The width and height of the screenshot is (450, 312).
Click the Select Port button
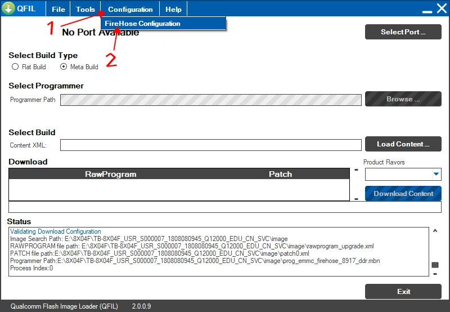(x=403, y=32)
